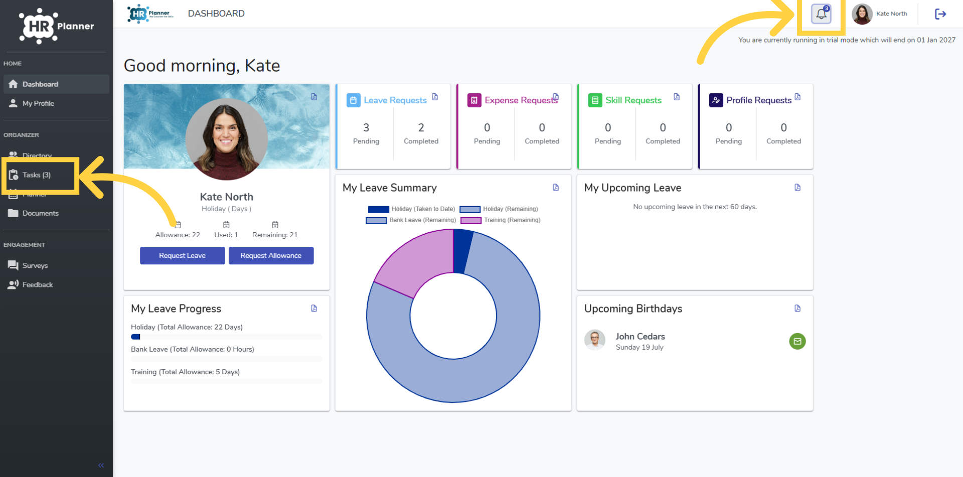
Task: Toggle Bank Leave (Remaining) legend item
Action: pos(411,220)
